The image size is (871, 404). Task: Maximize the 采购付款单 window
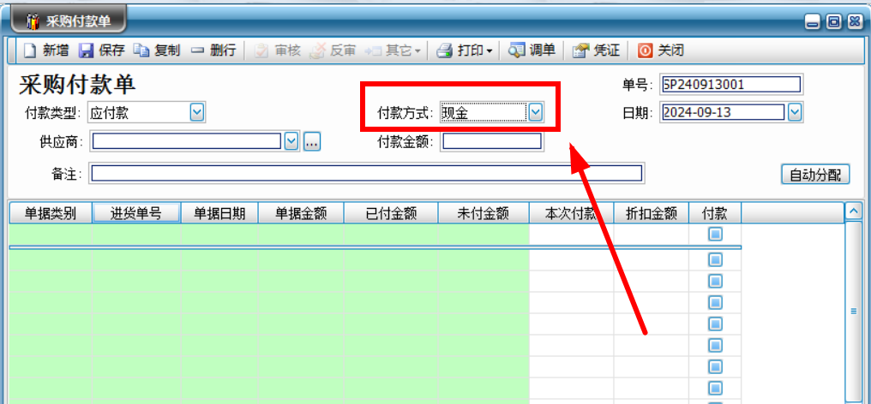point(833,22)
